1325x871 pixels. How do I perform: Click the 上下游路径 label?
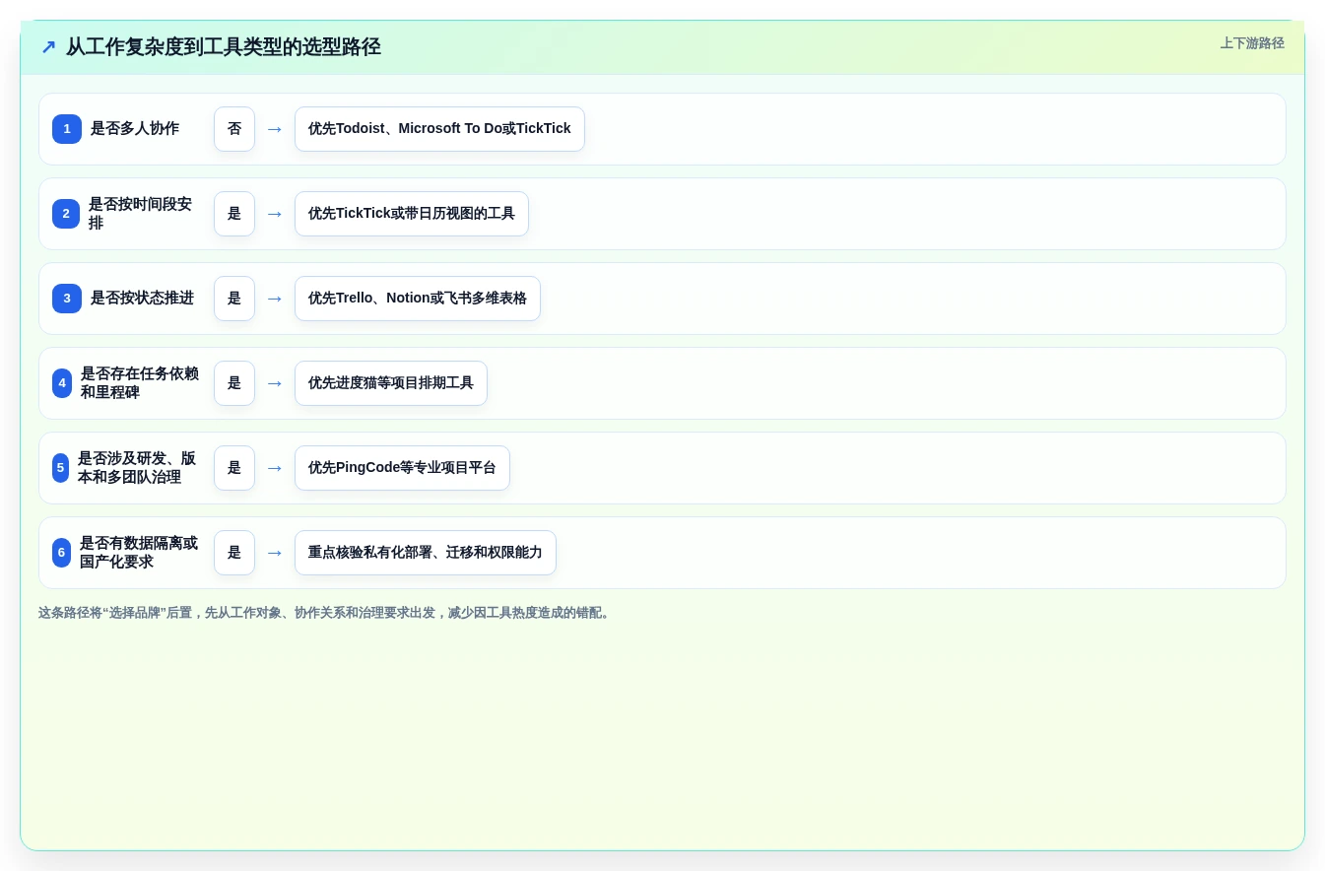(x=1252, y=43)
